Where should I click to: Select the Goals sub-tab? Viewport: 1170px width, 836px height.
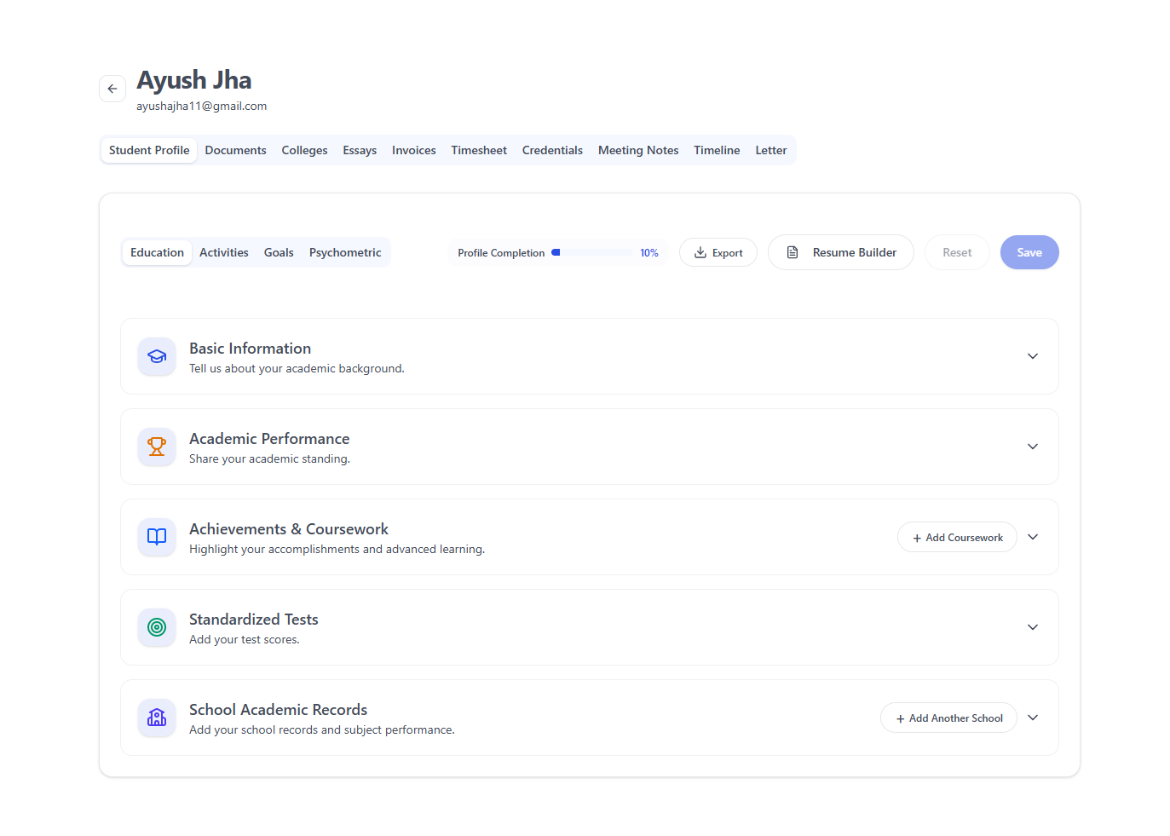(279, 252)
